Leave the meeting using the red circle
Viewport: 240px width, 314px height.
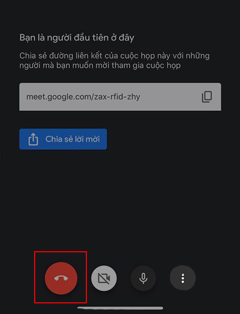(61, 278)
